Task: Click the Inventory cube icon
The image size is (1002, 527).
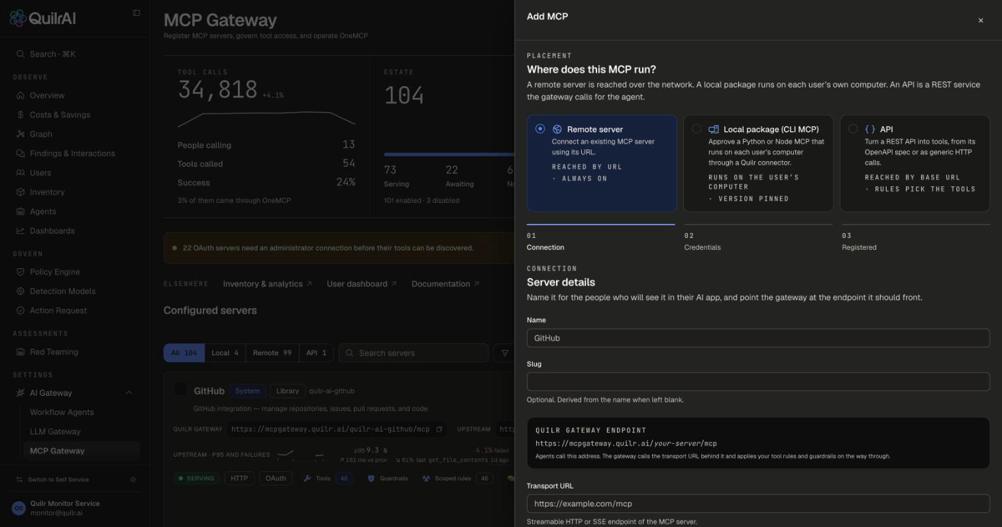Action: point(21,192)
